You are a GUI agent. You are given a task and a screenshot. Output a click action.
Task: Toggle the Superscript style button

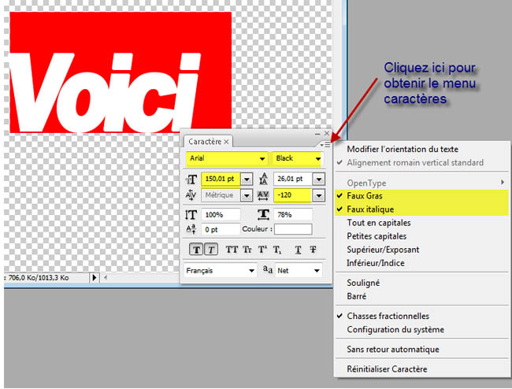(262, 250)
